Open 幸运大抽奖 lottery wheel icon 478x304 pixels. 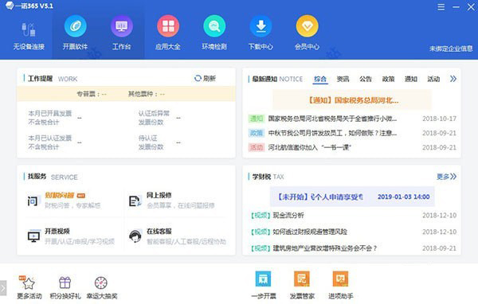[x=101, y=283]
